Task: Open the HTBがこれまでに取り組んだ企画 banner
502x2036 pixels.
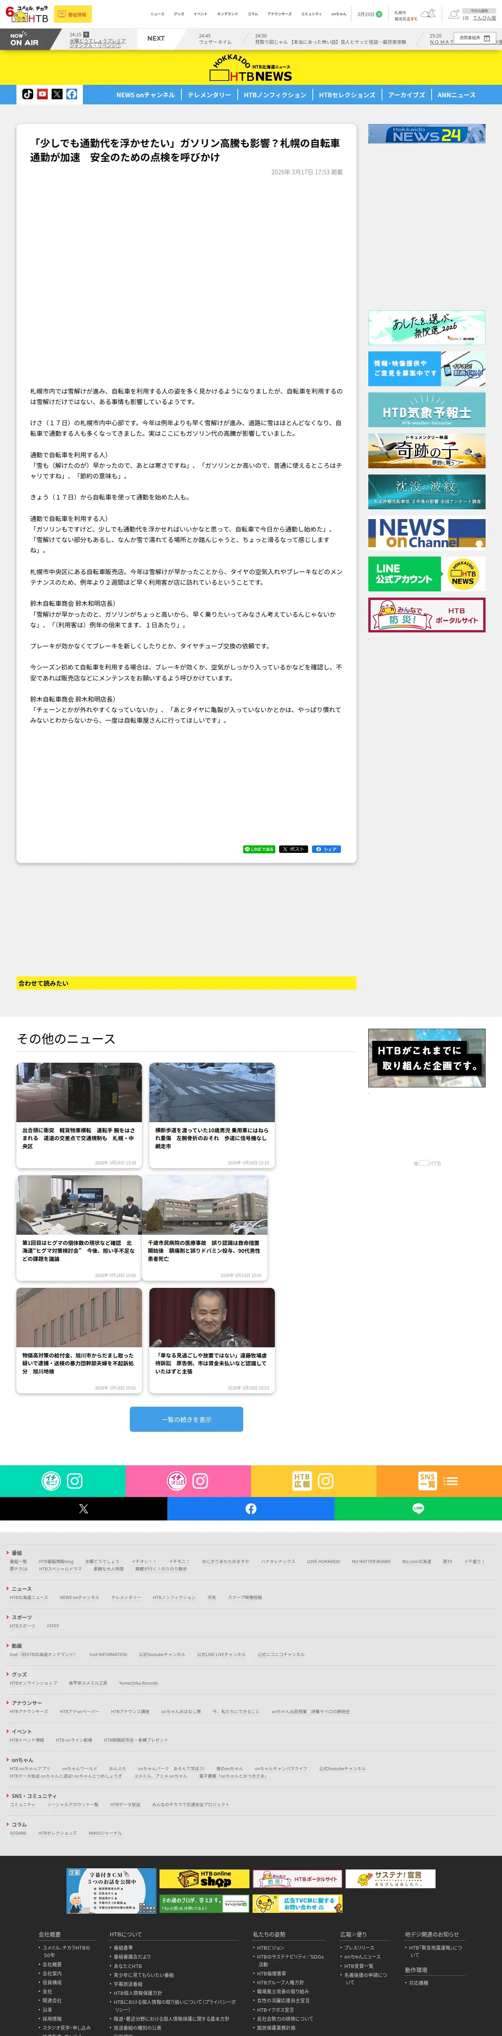Action: 426,1058
